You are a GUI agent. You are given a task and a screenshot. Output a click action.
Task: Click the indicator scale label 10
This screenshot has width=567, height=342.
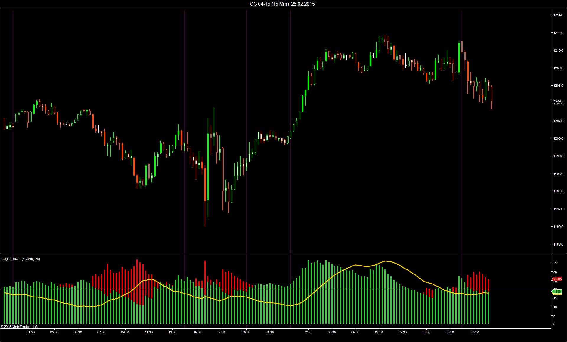(555, 307)
